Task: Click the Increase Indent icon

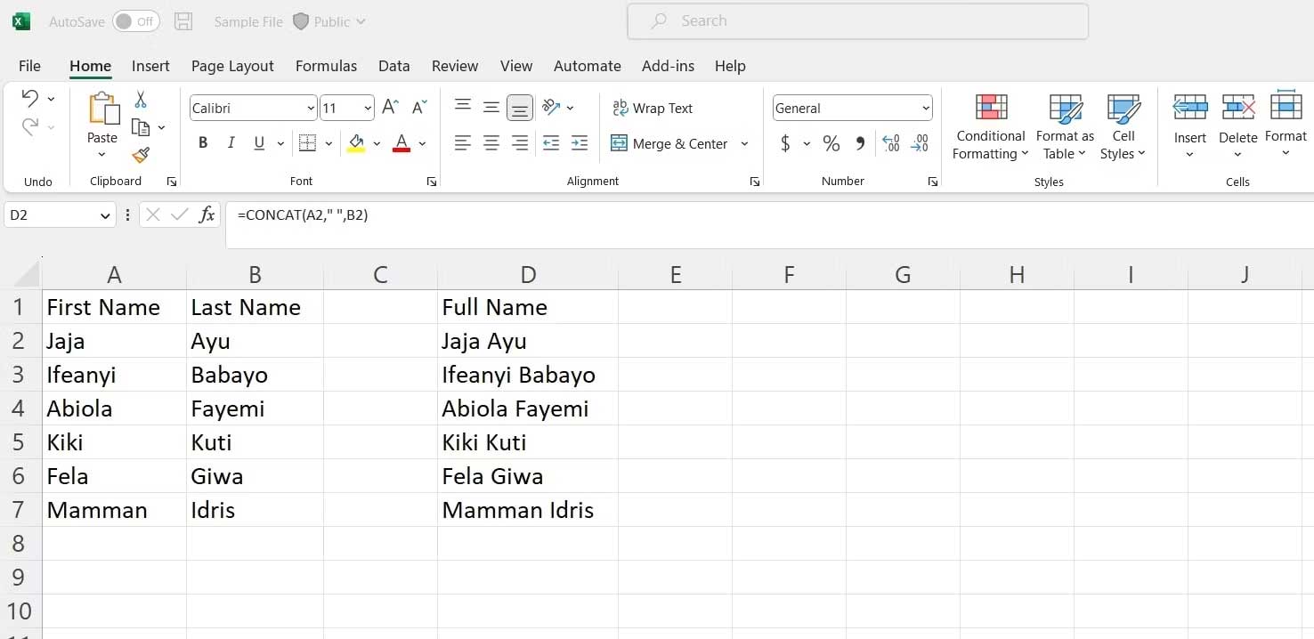Action: (x=580, y=142)
